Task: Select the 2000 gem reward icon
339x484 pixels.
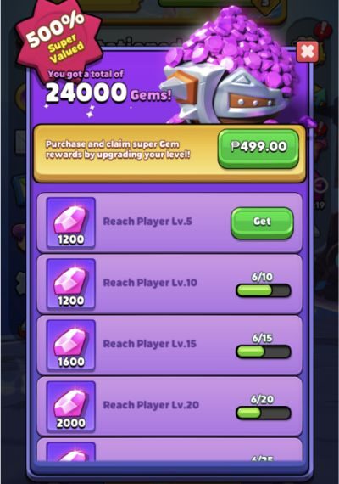Action: [x=70, y=406]
